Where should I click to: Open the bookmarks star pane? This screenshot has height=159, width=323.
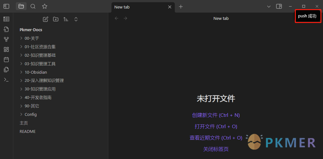[x=45, y=6]
